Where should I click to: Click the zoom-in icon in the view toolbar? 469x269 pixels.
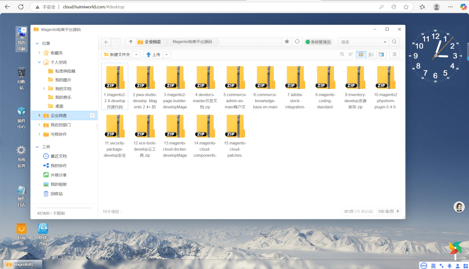click(342, 54)
